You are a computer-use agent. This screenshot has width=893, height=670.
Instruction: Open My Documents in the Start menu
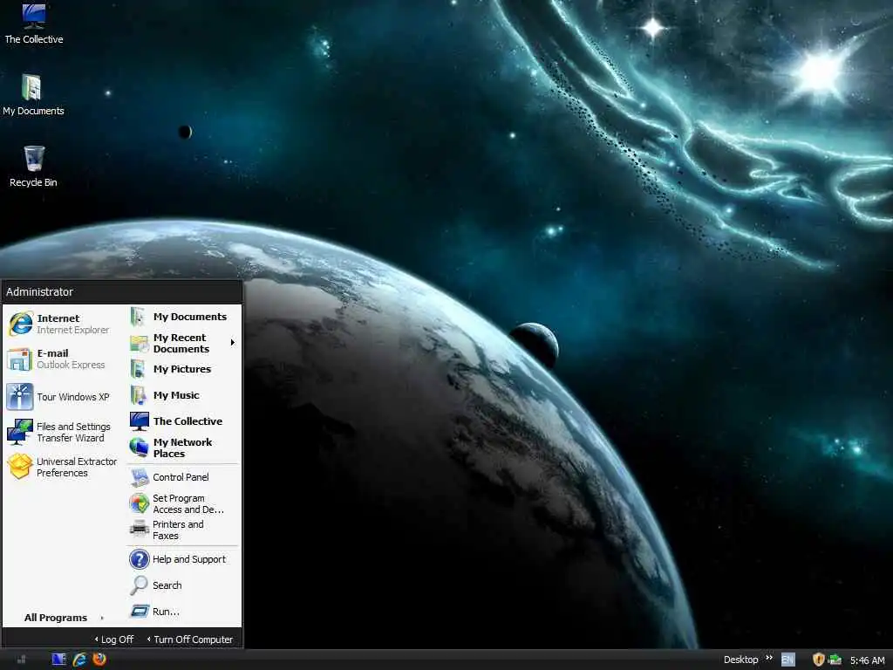pos(183,317)
